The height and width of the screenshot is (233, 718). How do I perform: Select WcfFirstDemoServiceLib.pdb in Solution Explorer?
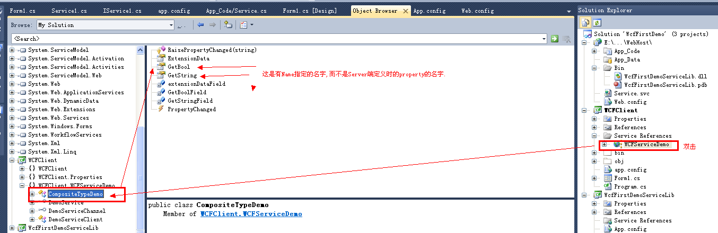[x=666, y=85]
